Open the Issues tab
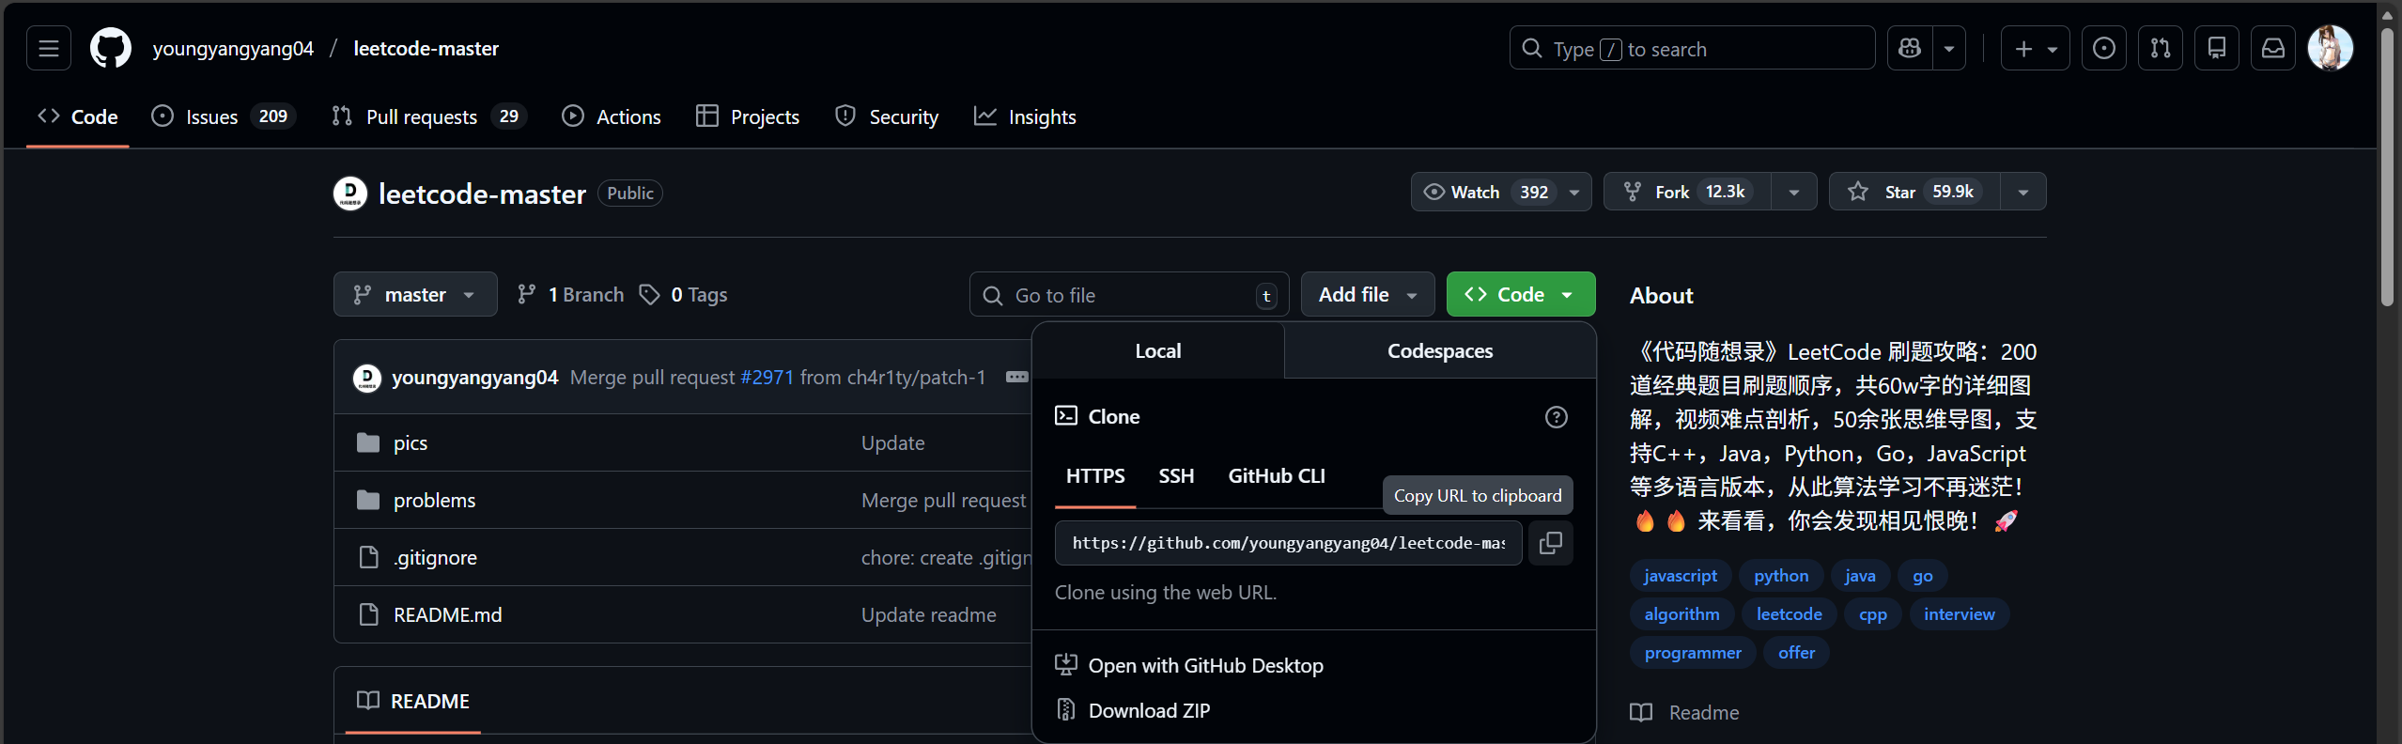The height and width of the screenshot is (744, 2402). [x=224, y=116]
